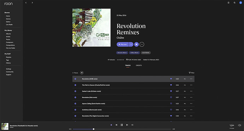
Task: Toggle heart for Revolution (Sixis remix)
Action: pos(171,97)
